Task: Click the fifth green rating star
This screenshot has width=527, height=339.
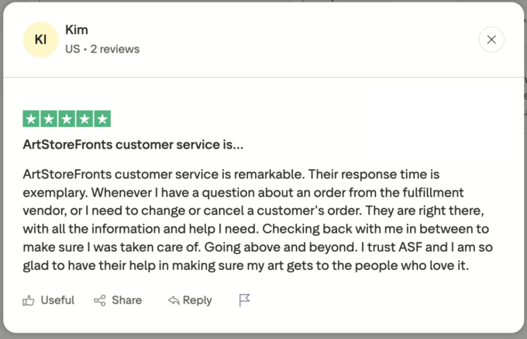Action: tap(102, 119)
